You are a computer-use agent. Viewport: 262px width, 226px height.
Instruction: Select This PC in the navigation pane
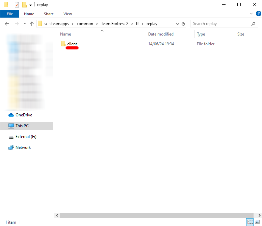(27, 126)
